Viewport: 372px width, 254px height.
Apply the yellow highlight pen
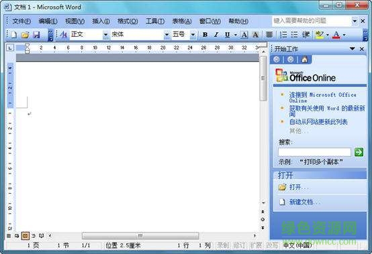point(320,35)
